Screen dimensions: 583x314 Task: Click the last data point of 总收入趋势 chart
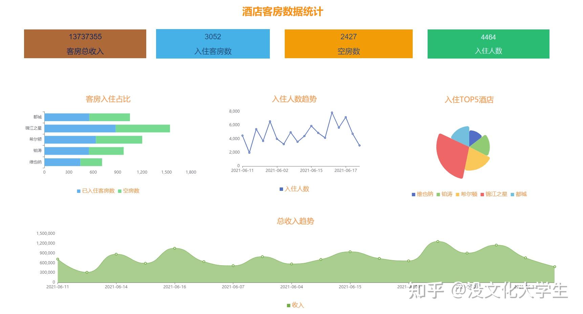pos(555,267)
